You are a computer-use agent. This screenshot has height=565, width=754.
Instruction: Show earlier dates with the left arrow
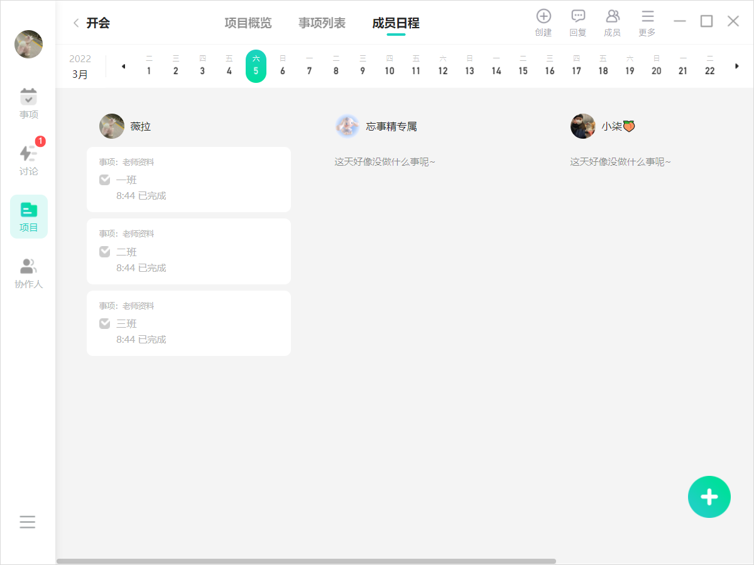point(123,66)
